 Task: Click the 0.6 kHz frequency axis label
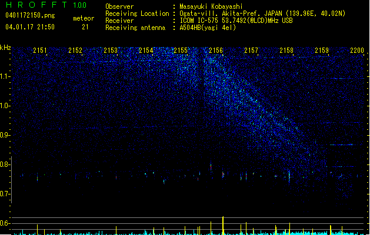(5, 223)
